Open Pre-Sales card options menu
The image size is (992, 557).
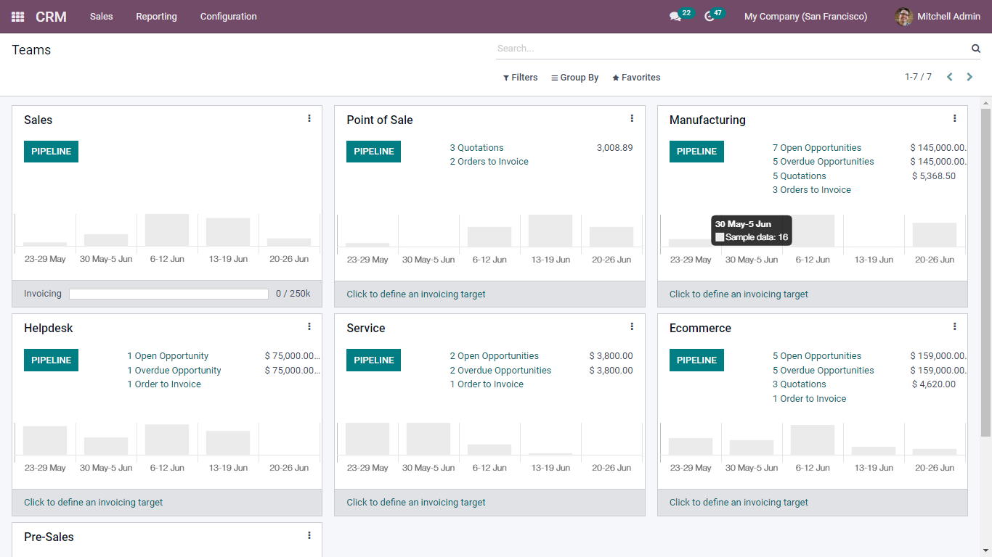[309, 535]
